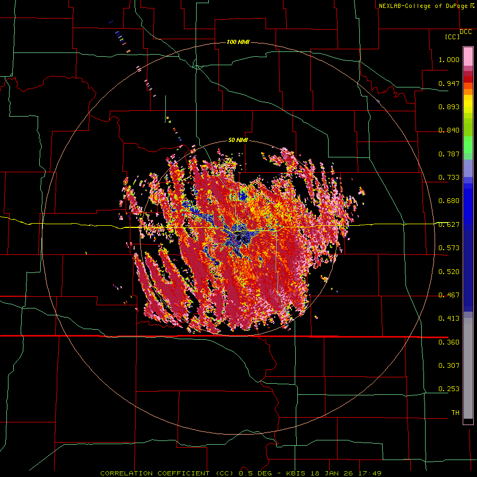This screenshot has width=477, height=477.
Task: Click the '0.893' legend value
Action: tap(449, 107)
